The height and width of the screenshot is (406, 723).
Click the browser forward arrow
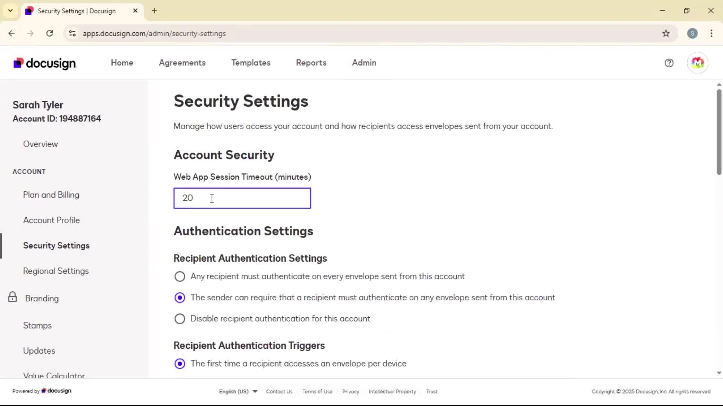tap(31, 33)
